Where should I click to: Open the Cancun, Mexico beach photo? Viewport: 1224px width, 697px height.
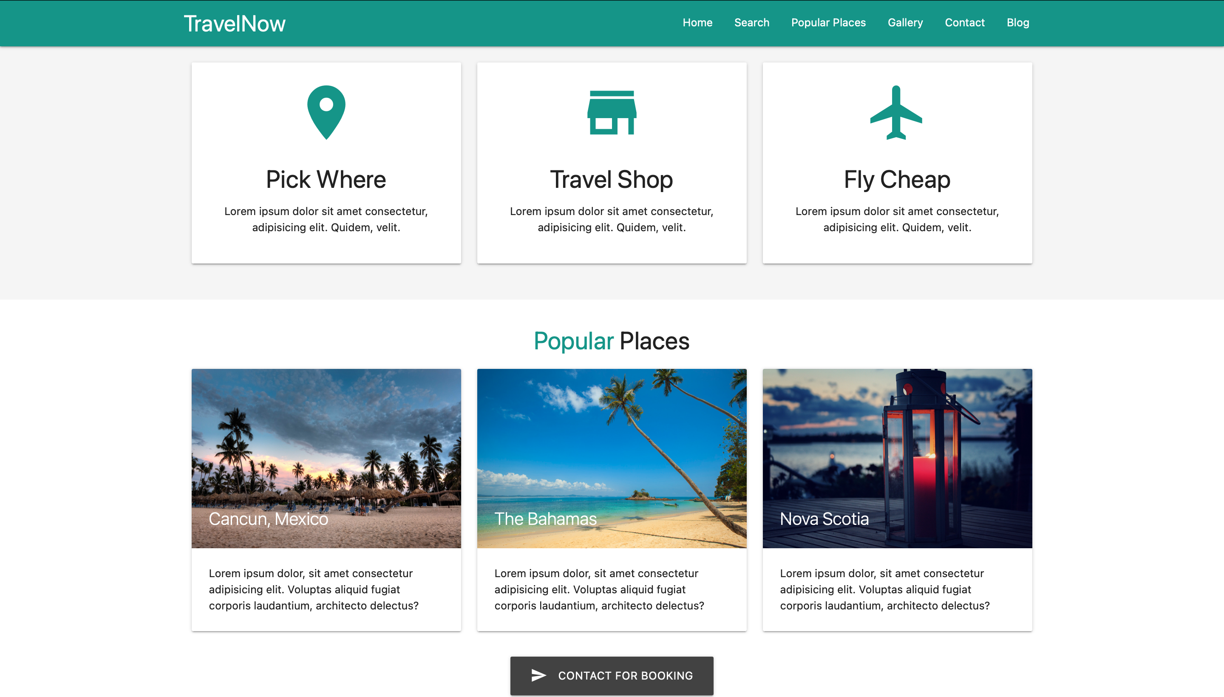(326, 458)
